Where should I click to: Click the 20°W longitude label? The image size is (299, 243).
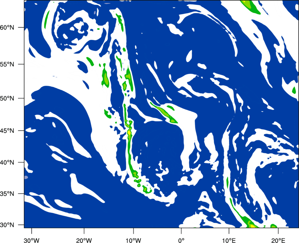pos(84,240)
